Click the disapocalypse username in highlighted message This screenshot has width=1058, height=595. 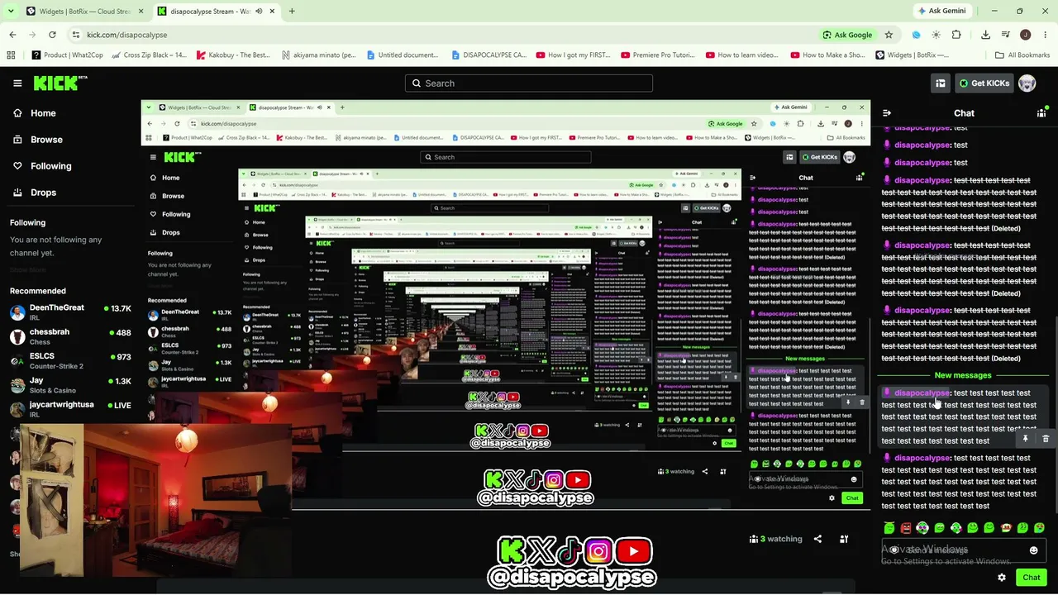pos(922,393)
